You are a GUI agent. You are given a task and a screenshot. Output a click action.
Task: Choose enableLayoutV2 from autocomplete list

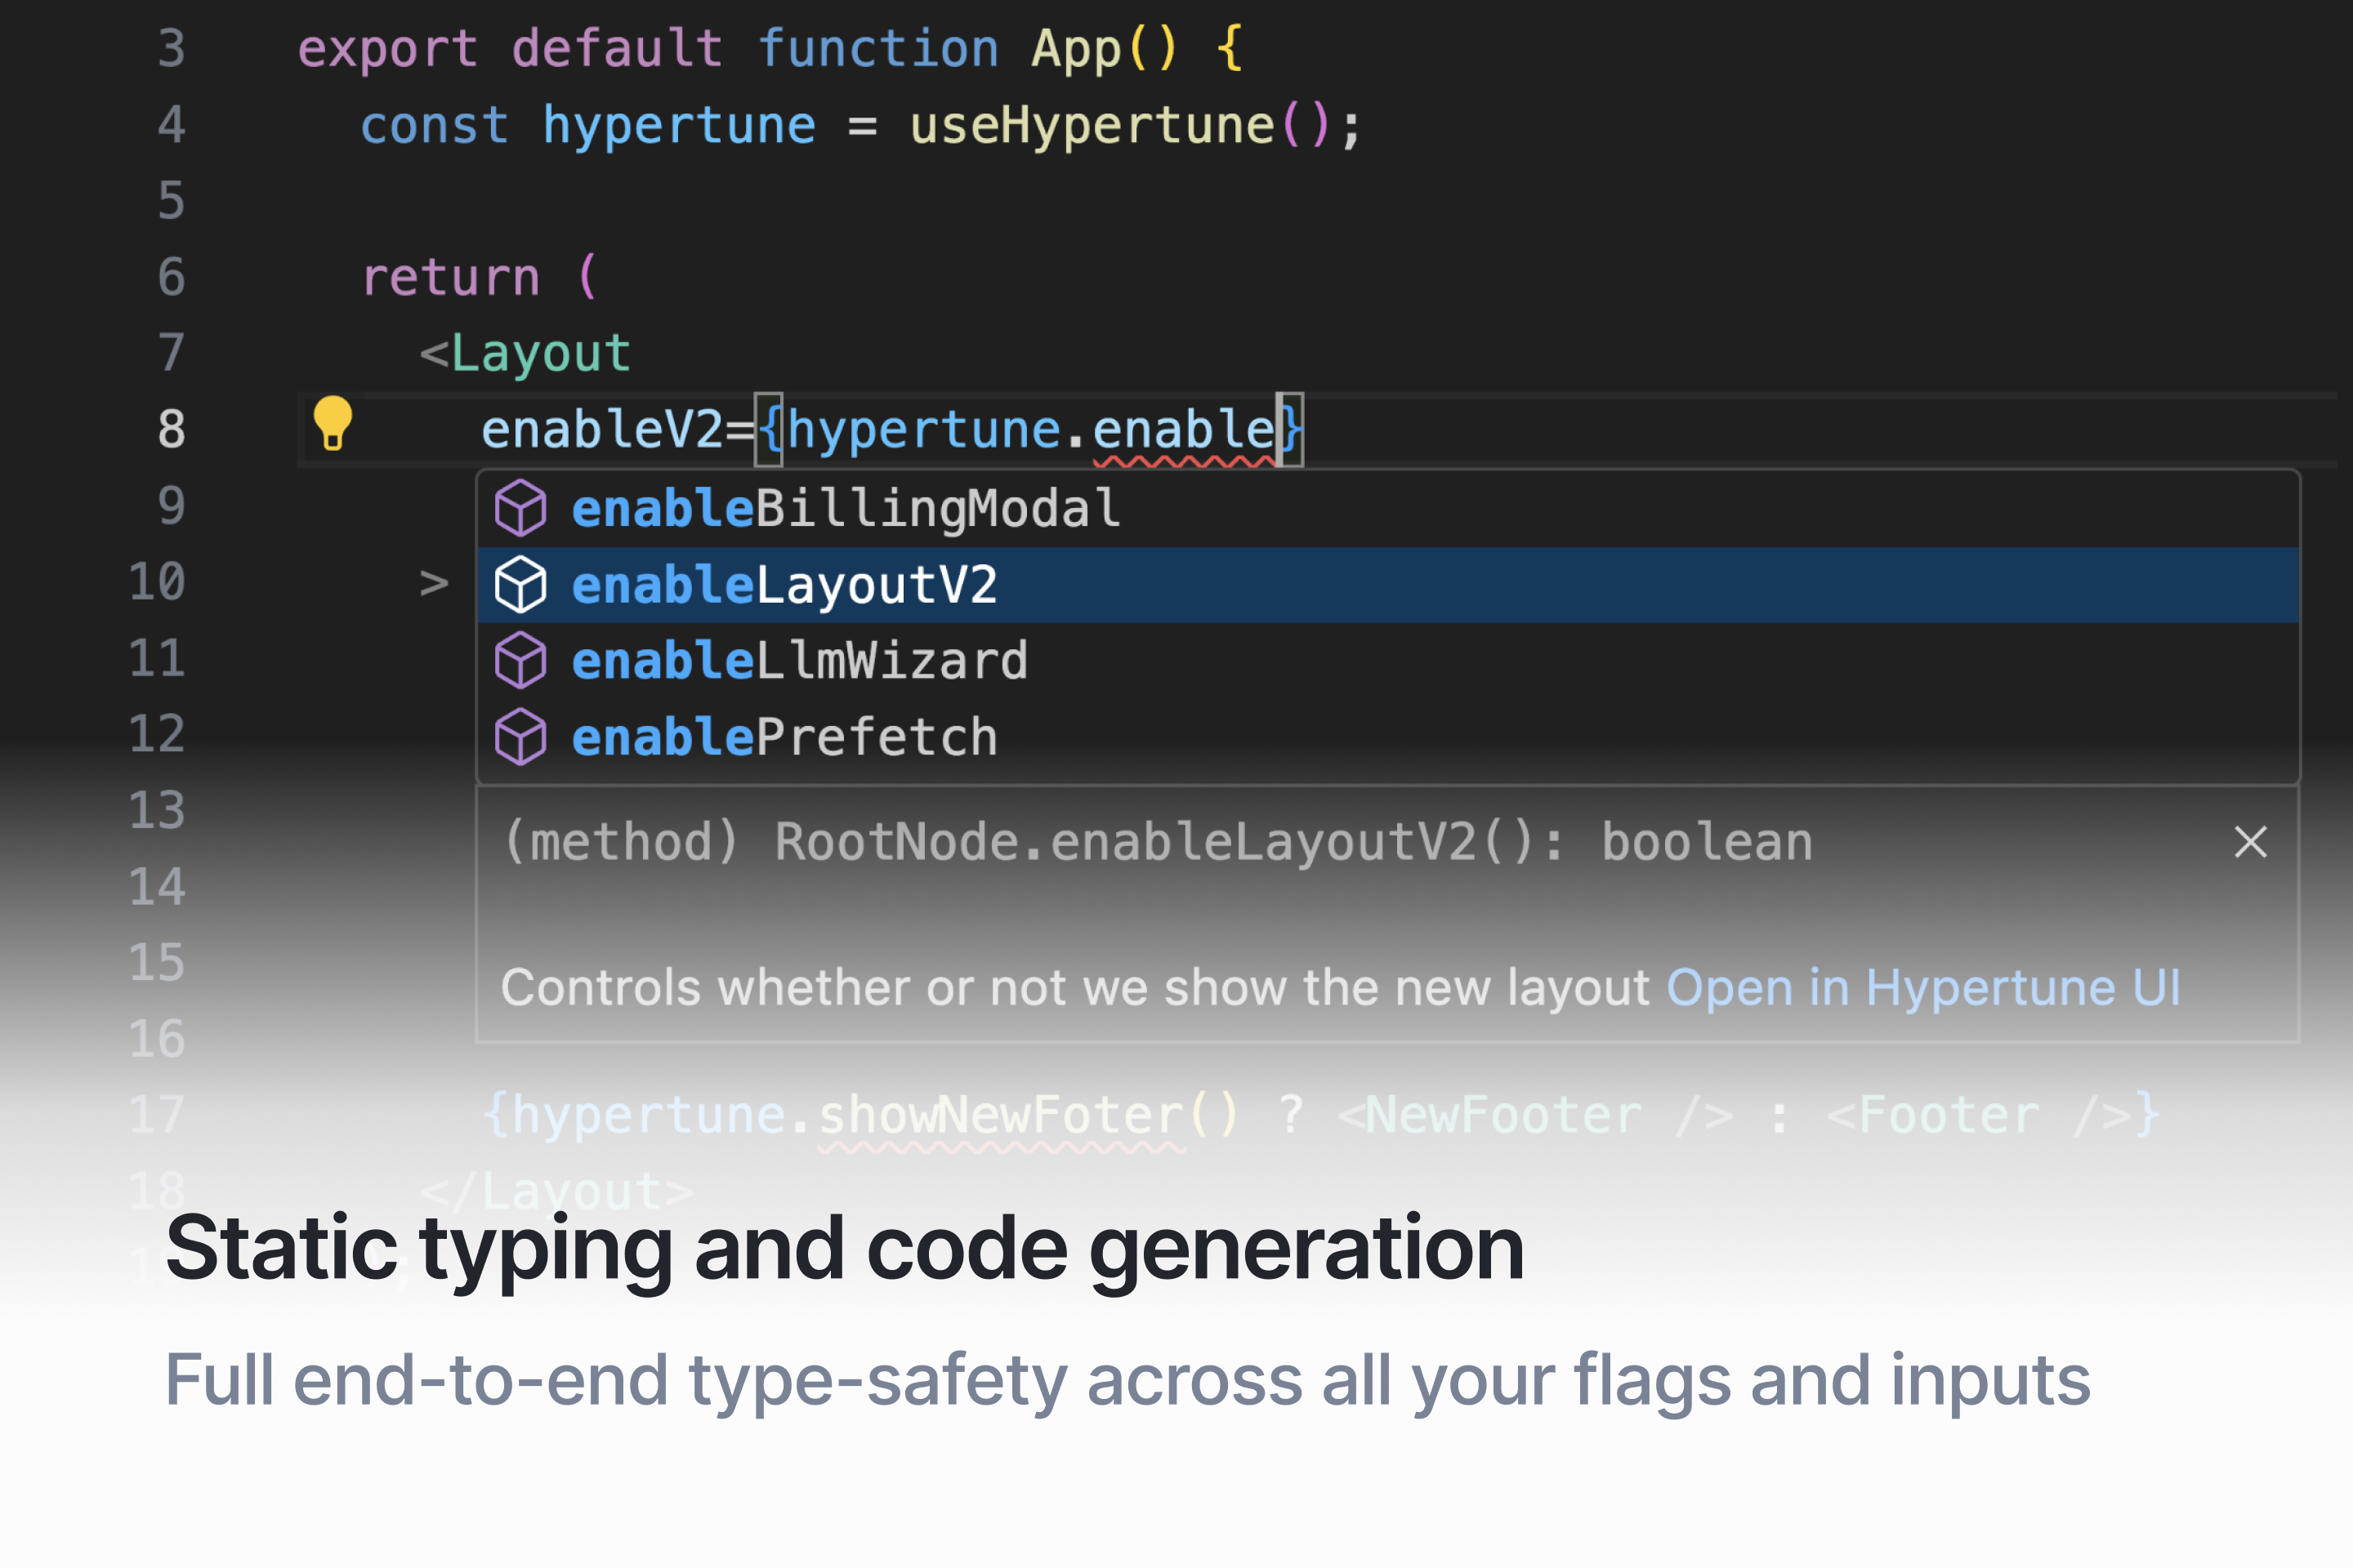coord(784,585)
